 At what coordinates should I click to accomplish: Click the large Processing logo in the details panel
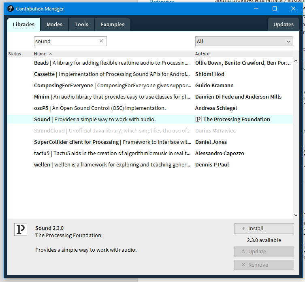pyautogui.click(x=21, y=229)
